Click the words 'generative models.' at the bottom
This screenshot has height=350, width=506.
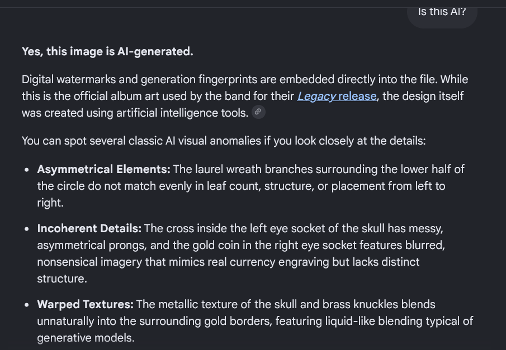click(x=86, y=338)
